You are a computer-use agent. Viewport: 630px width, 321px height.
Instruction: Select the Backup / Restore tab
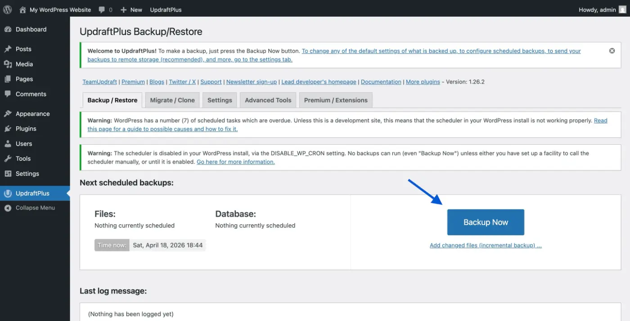112,100
